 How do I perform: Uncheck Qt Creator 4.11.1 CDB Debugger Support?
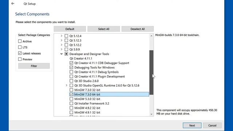click(71, 63)
